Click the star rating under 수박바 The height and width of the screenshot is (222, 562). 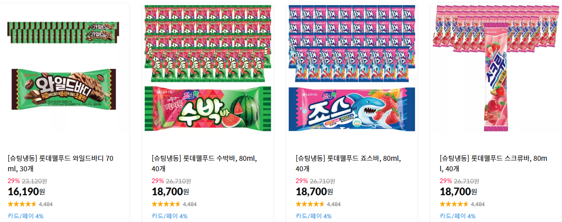coord(166,204)
